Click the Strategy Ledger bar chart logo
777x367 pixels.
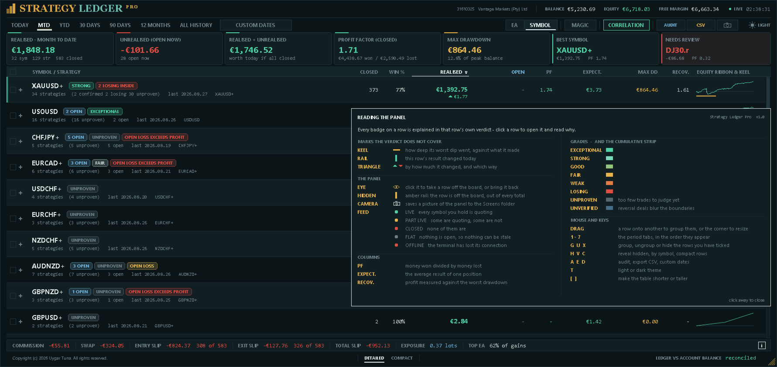pos(11,8)
